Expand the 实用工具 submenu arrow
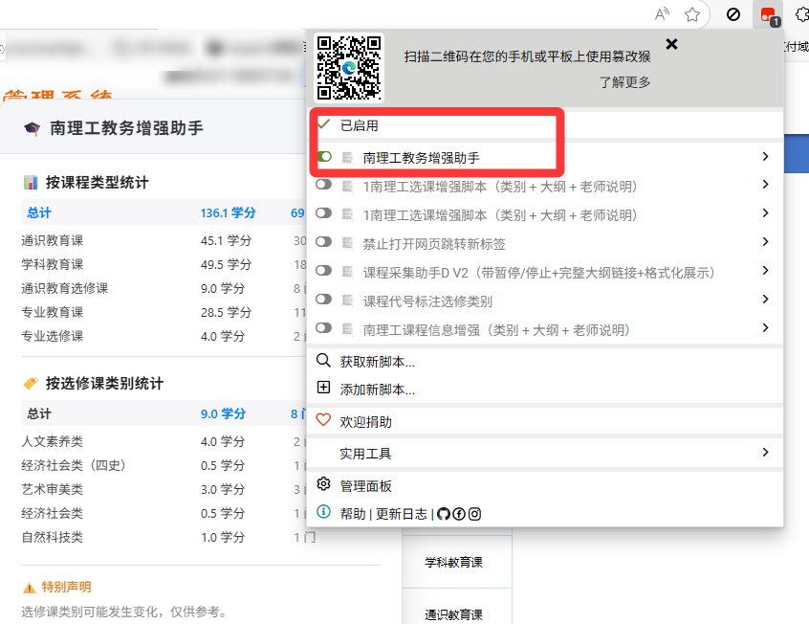The image size is (809, 624). pos(765,453)
